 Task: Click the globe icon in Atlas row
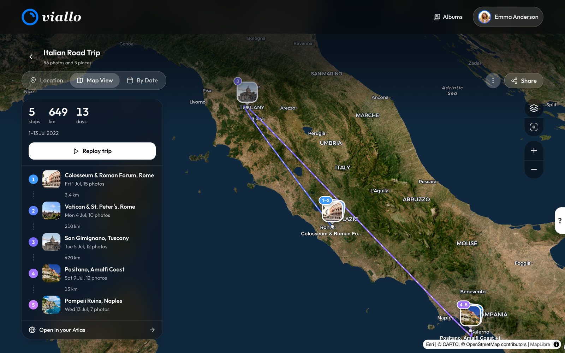point(32,330)
